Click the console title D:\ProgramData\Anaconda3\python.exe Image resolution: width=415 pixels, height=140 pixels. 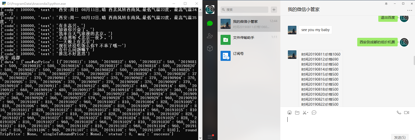coord(36,4)
